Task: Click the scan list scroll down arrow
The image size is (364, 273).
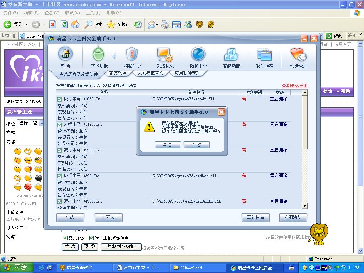Action: (x=305, y=206)
